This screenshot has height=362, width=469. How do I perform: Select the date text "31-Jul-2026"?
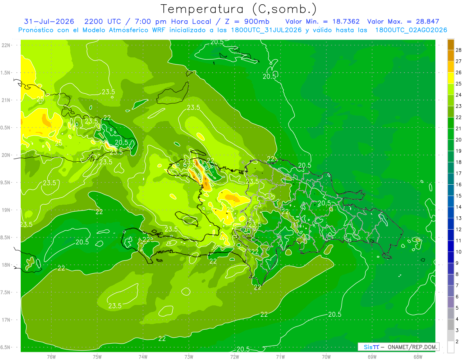pyautogui.click(x=49, y=21)
